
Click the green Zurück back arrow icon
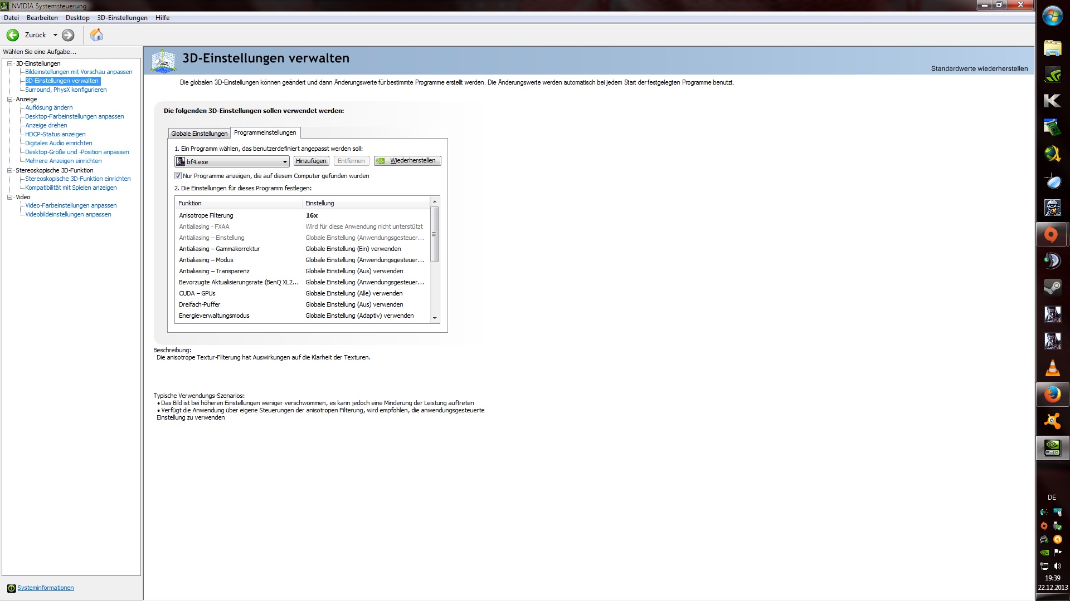13,35
